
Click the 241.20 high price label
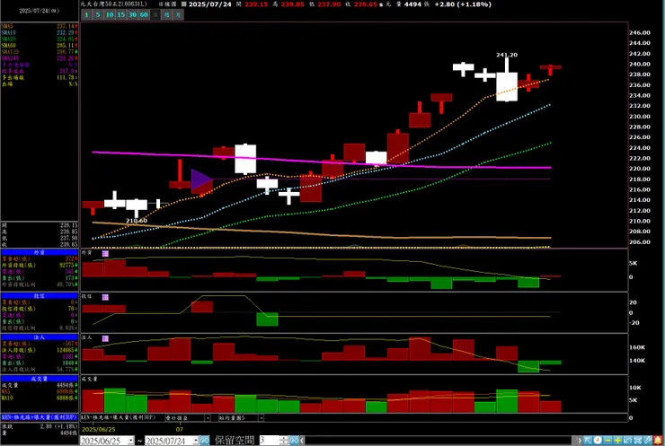click(507, 55)
